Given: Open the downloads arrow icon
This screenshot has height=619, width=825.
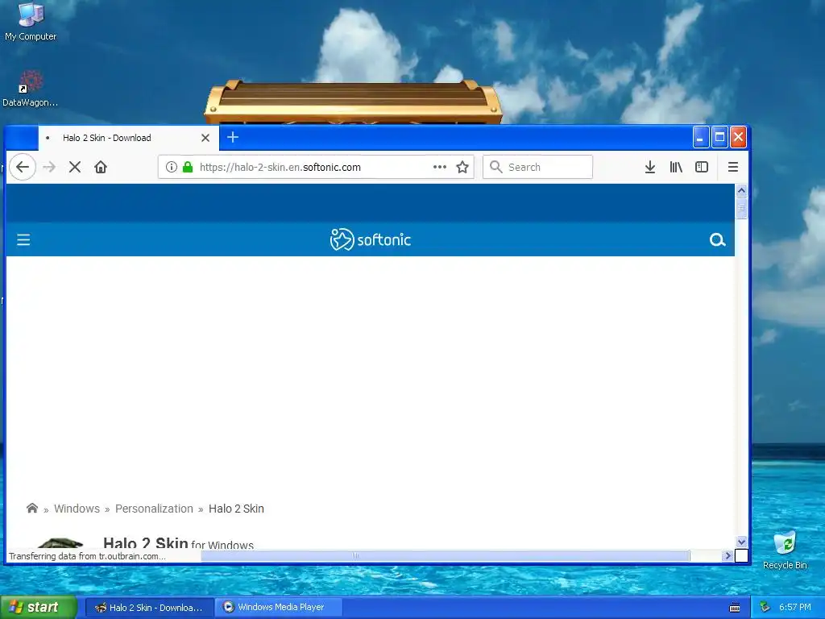Looking at the screenshot, I should (650, 167).
